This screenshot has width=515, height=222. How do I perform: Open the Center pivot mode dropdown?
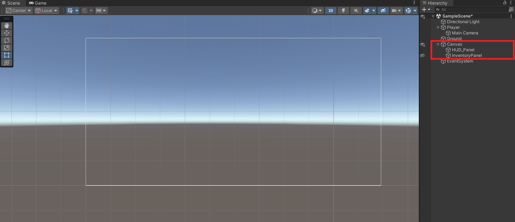(x=19, y=11)
